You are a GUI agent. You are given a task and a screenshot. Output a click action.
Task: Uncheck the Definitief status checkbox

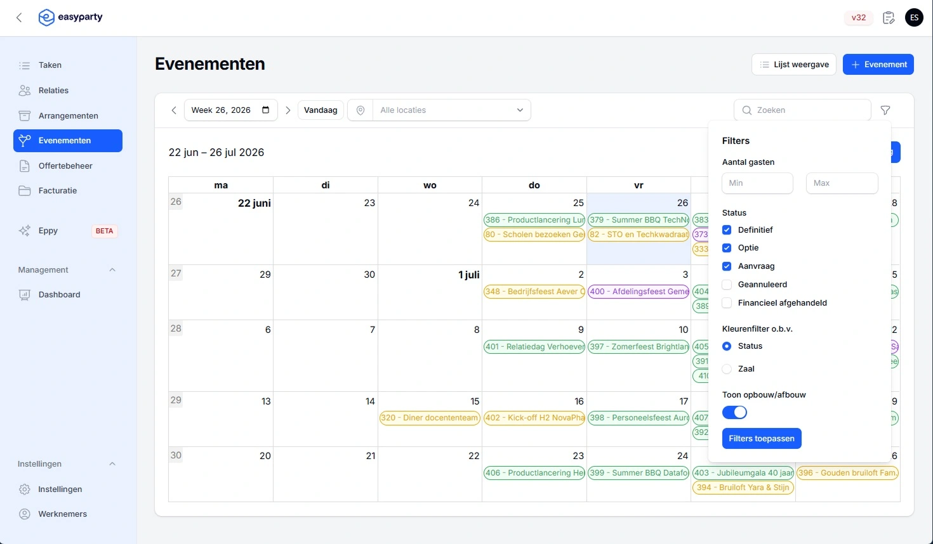pos(727,230)
